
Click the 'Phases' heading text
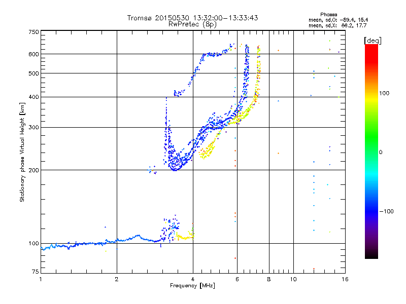(x=328, y=15)
